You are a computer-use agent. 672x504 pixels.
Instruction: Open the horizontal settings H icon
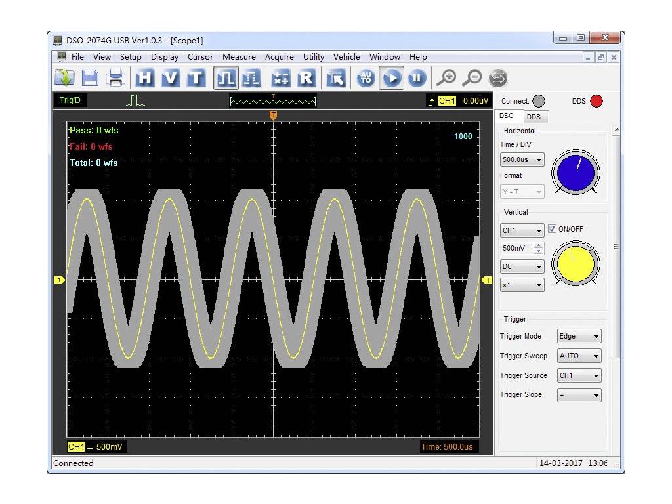144,78
